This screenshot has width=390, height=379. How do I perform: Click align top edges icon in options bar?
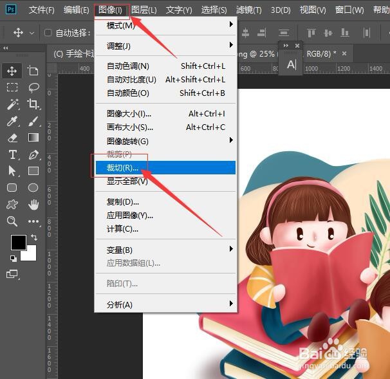(311, 33)
